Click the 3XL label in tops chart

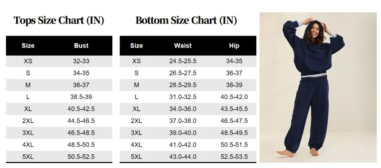click(x=28, y=133)
